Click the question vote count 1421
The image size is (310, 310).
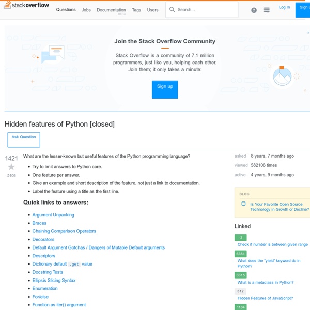tap(11, 158)
